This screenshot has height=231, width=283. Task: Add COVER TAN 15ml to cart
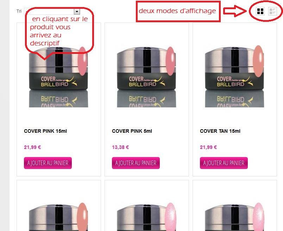tap(224, 163)
